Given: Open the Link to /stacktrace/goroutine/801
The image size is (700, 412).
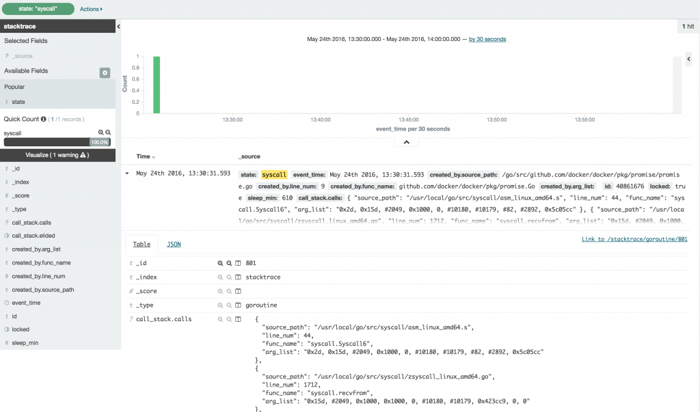Looking at the screenshot, I should [635, 238].
